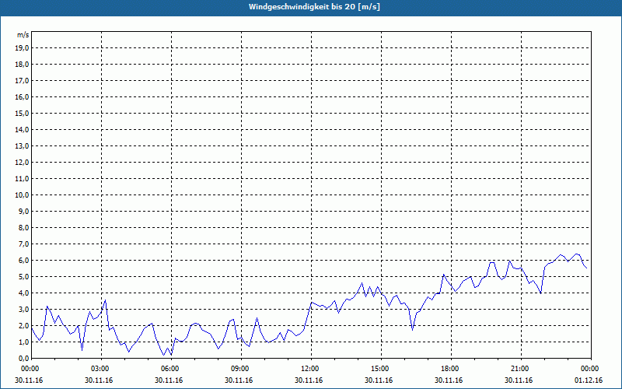Select the "30.11.16" date beneath the first 00:00

click(29, 380)
